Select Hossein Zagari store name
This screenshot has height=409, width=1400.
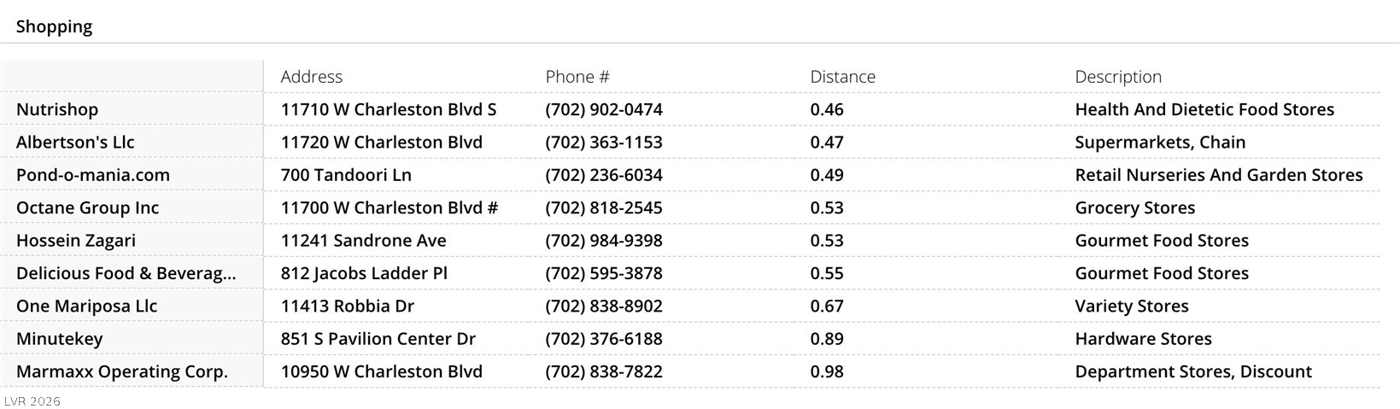(x=76, y=241)
